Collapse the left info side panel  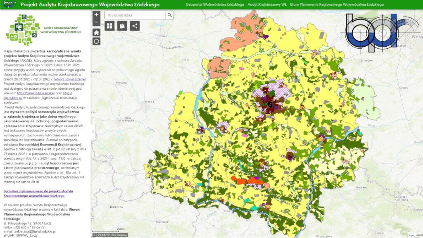click(93, 132)
